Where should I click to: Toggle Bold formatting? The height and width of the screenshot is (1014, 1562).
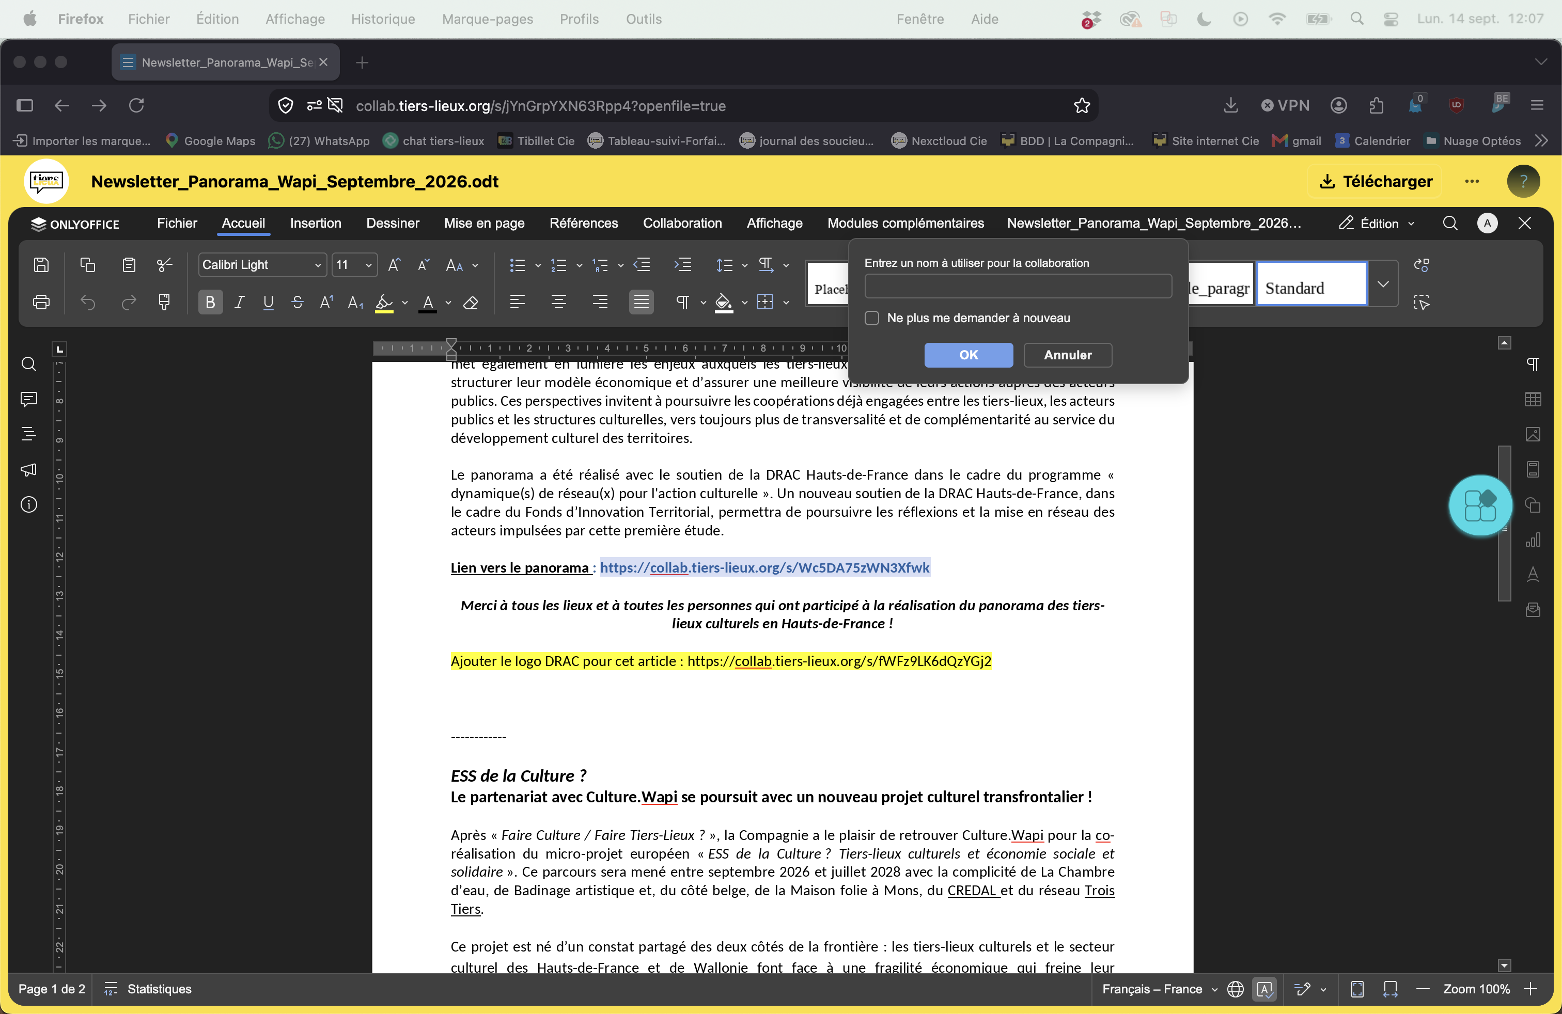[210, 302]
